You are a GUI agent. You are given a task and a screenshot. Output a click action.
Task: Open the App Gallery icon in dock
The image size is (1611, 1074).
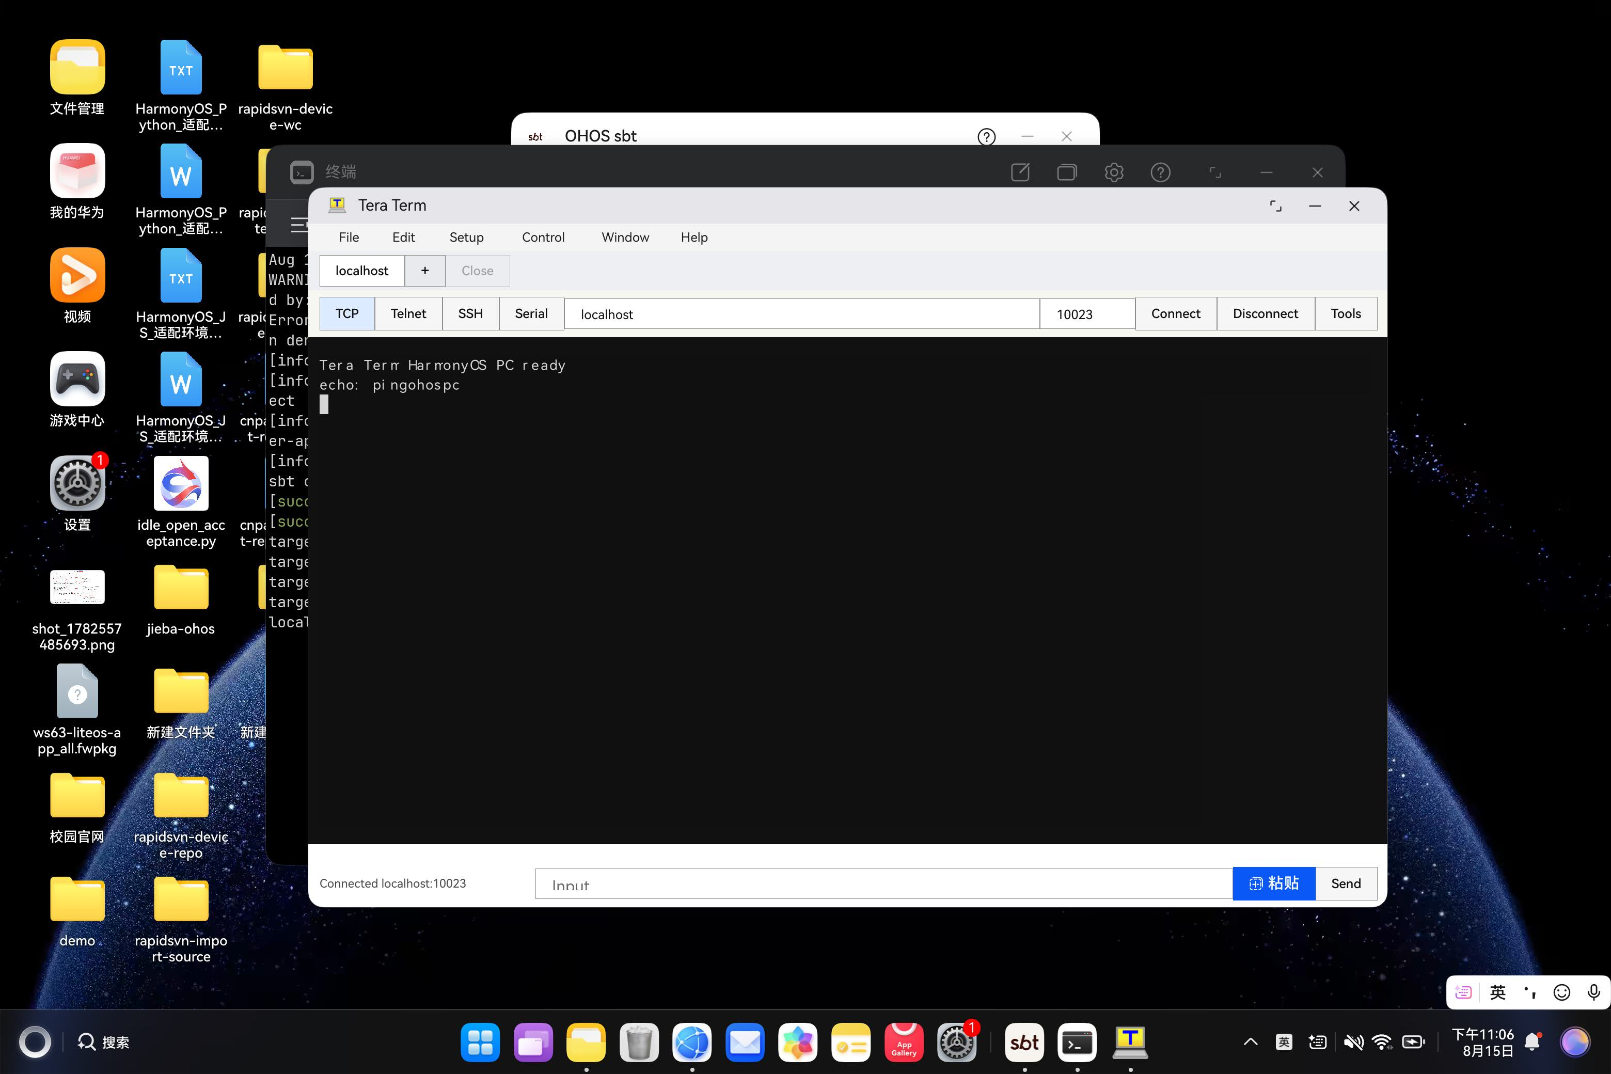(x=904, y=1043)
